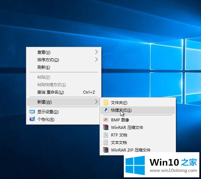Open 个性化(R) from the context menu
The width and height of the screenshot is (201, 179).
click(64, 119)
